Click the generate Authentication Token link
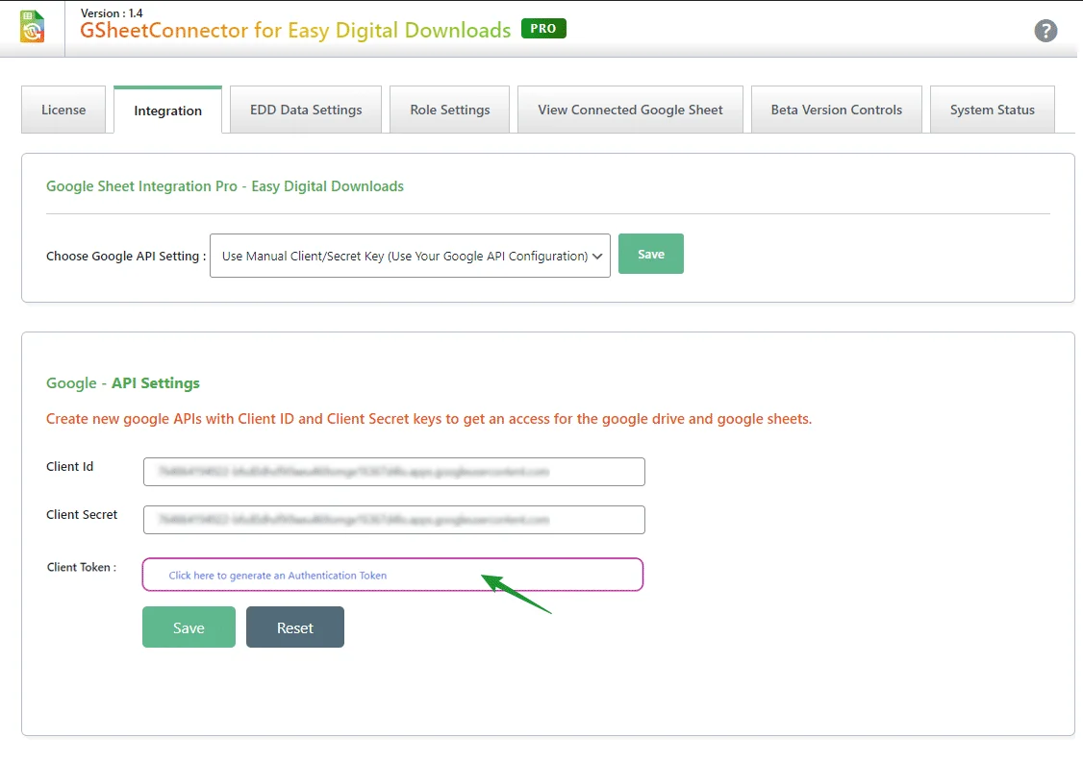1083x762 pixels. 278,576
